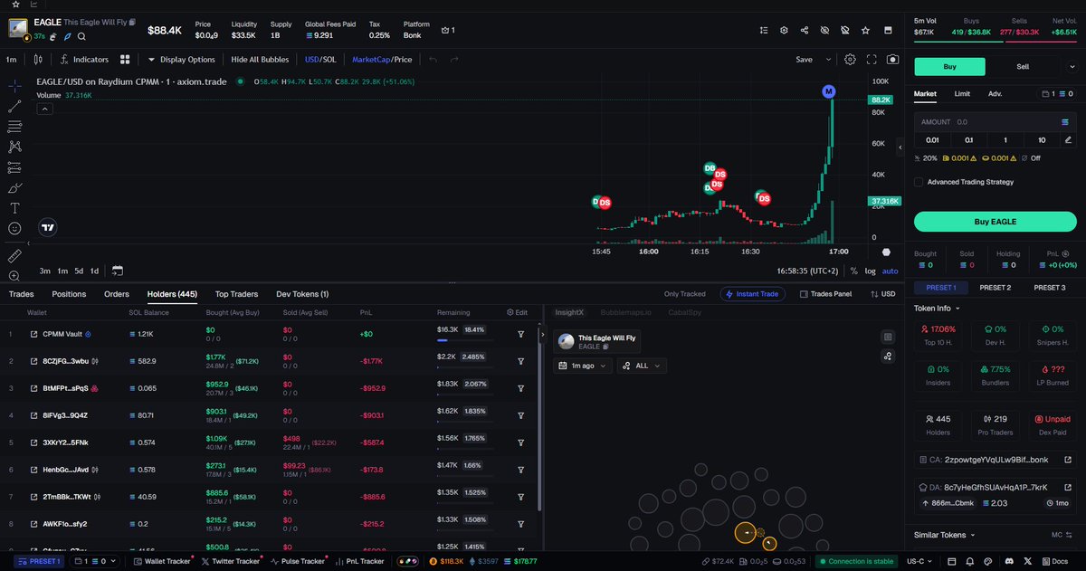The image size is (1086, 571).
Task: Take a chart snapshot with camera icon
Action: tap(893, 60)
